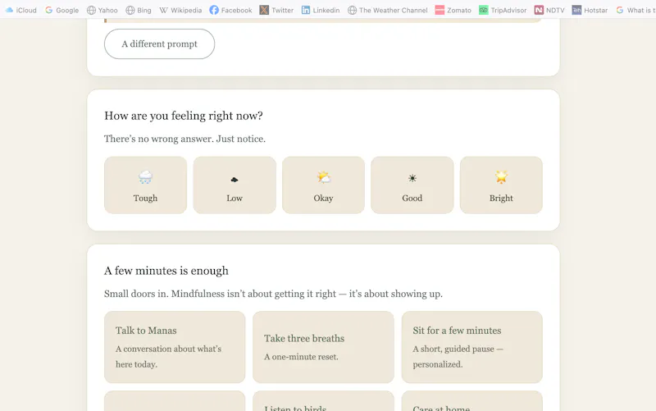This screenshot has height=411, width=656.
Task: Open the Bing bookmark
Action: tap(139, 10)
